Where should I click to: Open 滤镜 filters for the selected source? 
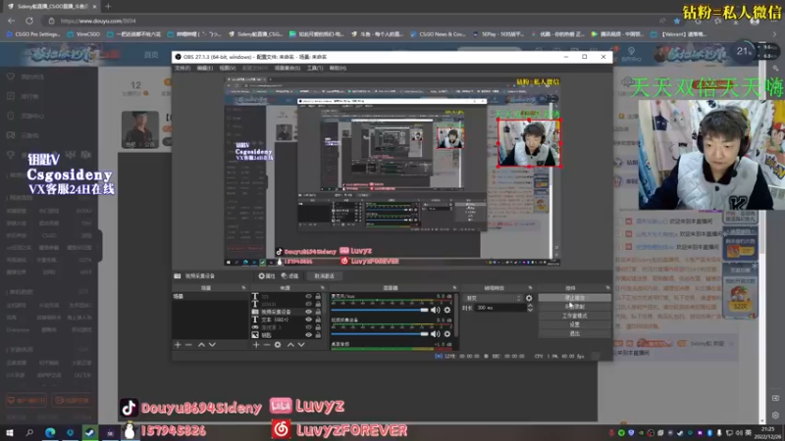(289, 276)
